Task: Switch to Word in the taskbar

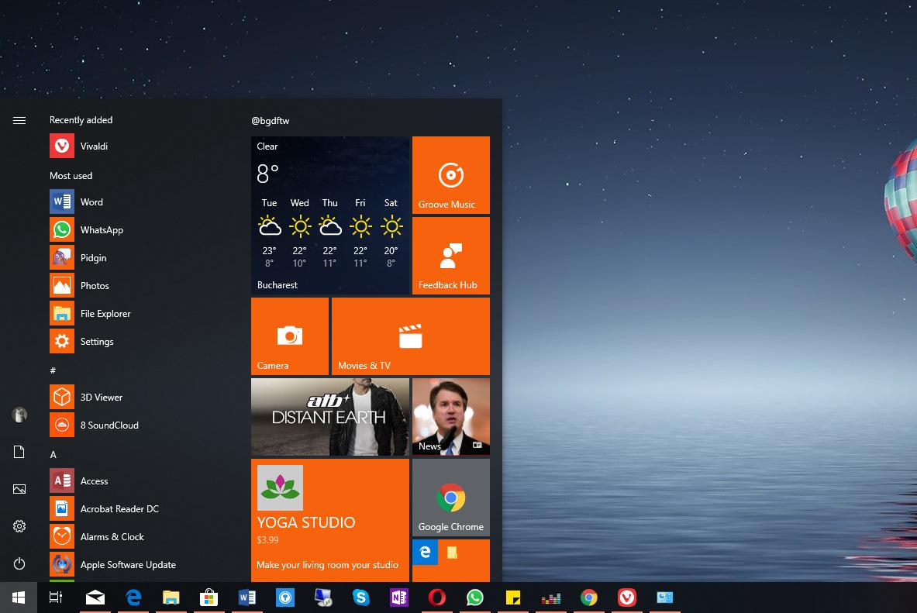Action: point(246,598)
